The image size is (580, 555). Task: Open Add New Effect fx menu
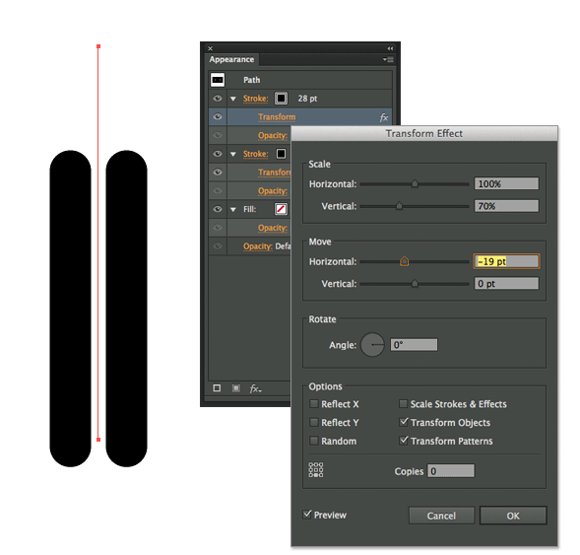point(255,388)
